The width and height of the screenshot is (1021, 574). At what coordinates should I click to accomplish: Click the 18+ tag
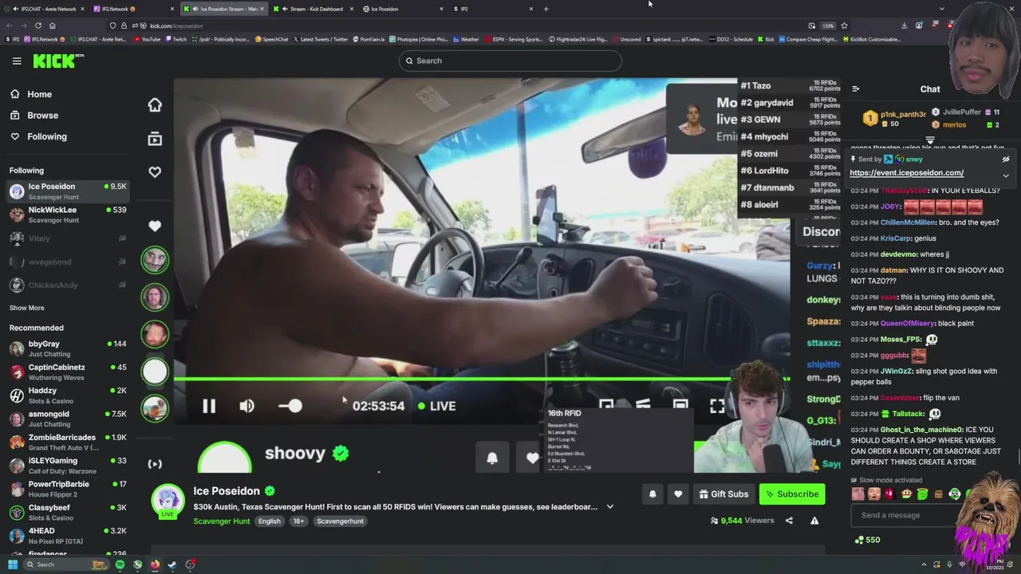[298, 521]
